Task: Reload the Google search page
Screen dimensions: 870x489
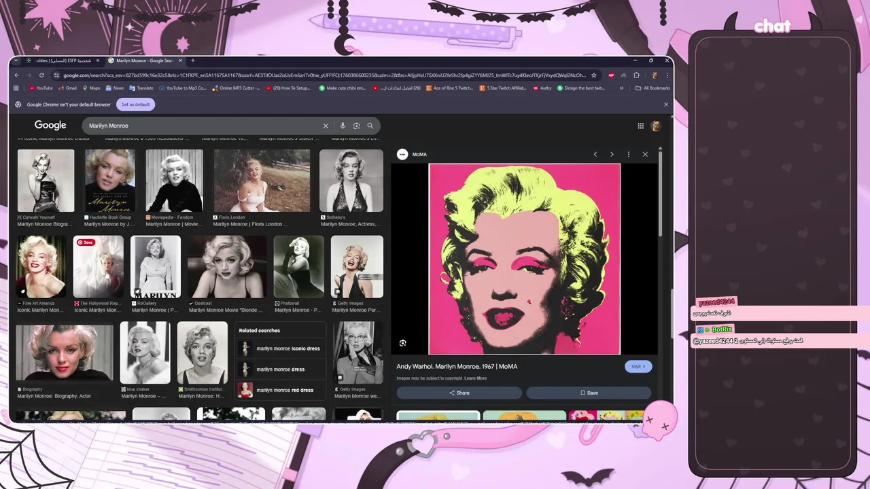Action: (x=41, y=75)
